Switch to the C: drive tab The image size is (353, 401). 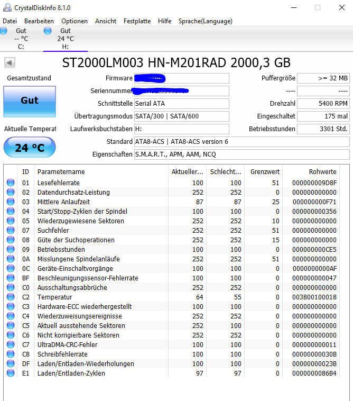[21, 39]
